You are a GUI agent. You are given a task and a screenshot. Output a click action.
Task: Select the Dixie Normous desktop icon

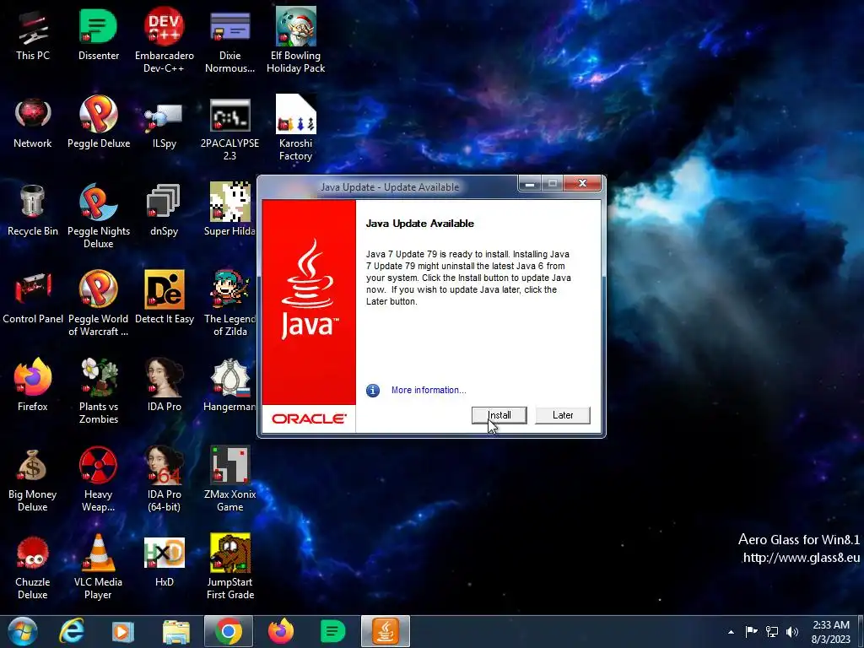point(229,41)
